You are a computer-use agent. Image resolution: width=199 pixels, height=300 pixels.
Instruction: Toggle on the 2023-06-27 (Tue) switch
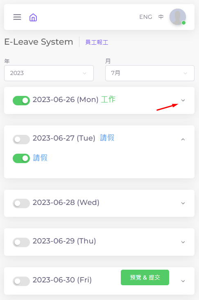pyautogui.click(x=21, y=139)
